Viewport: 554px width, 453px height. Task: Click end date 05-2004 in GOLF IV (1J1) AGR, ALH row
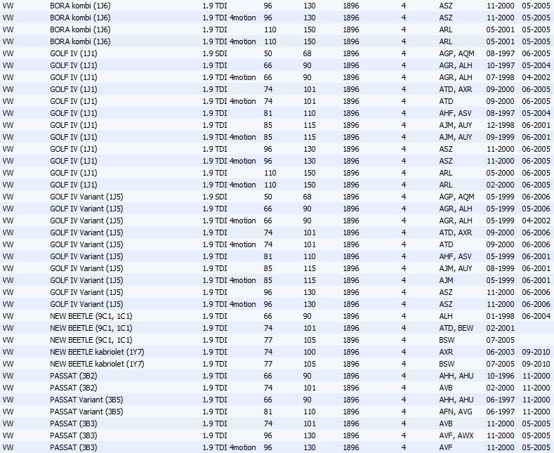pyautogui.click(x=536, y=65)
